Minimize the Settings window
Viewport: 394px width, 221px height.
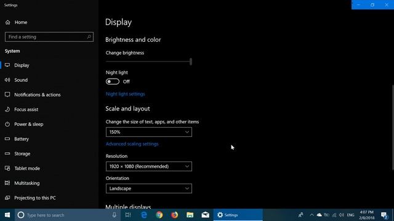(358, 5)
